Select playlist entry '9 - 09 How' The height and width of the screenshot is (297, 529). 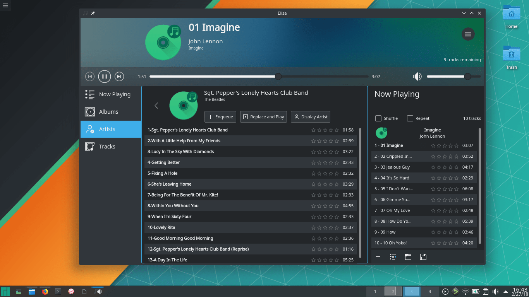pos(424,232)
